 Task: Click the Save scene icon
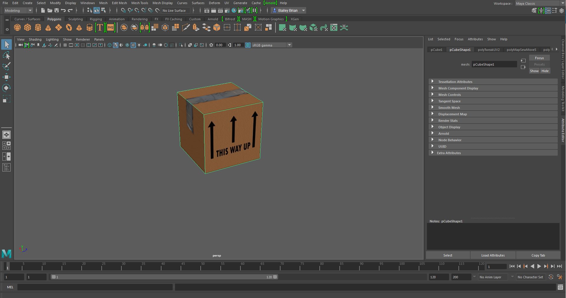click(56, 11)
